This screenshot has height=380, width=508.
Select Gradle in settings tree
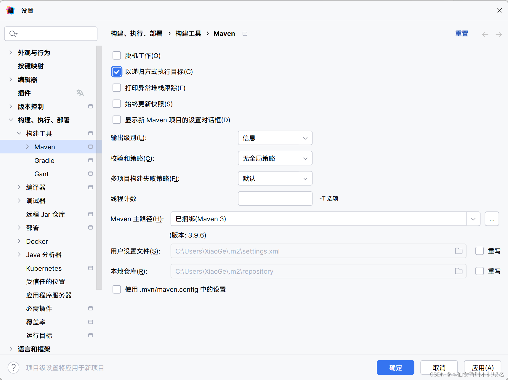pos(44,161)
